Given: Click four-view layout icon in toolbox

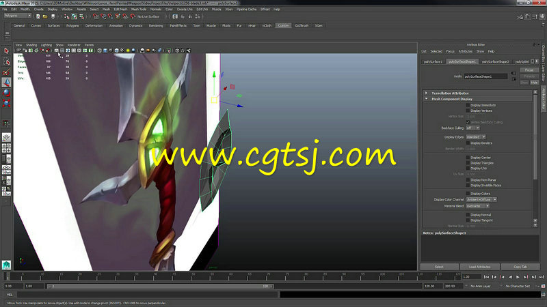Looking at the screenshot, I should coord(6,148).
